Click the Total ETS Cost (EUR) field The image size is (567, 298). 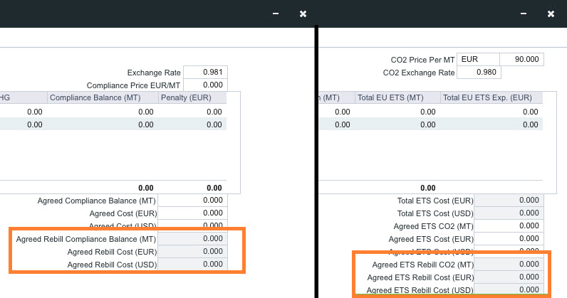coord(509,201)
